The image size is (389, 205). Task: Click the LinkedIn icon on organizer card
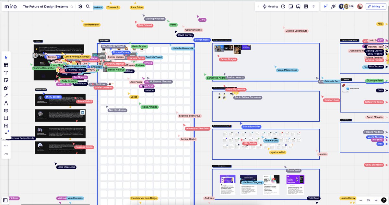tap(83, 112)
